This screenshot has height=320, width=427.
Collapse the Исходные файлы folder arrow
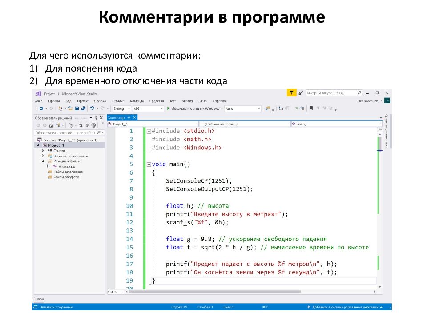pos(43,161)
